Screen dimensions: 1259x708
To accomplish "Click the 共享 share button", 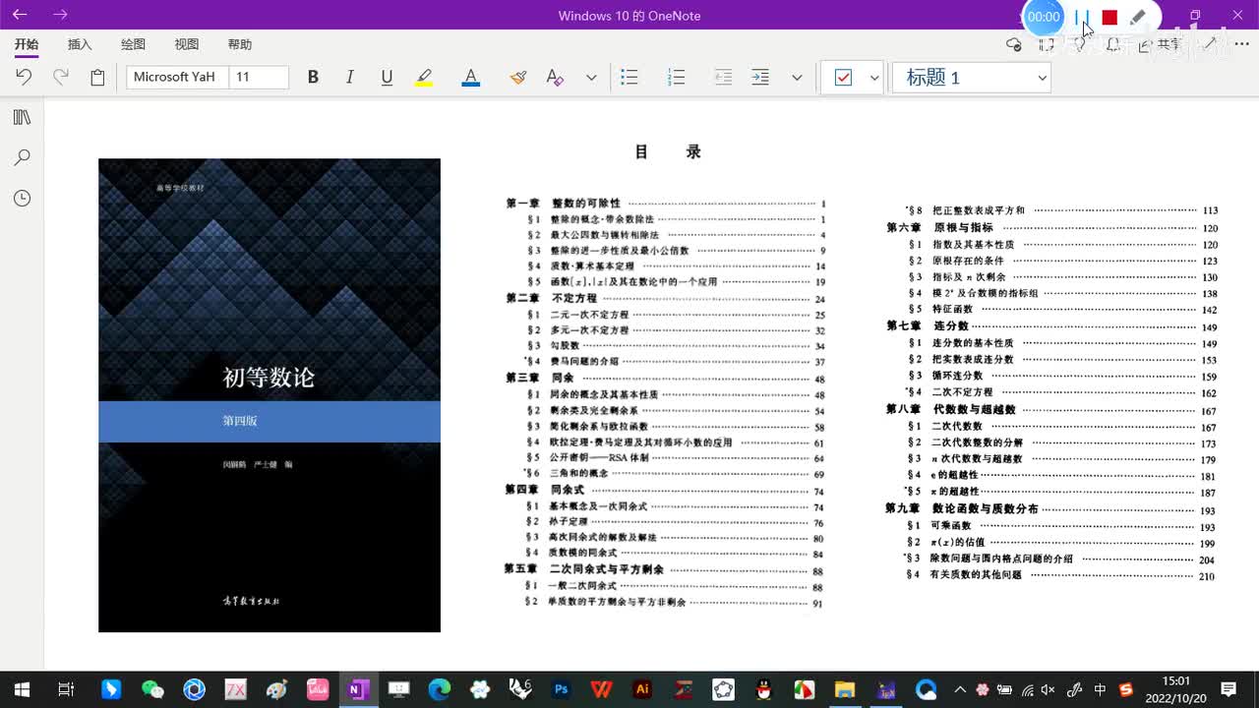I will pos(1161,44).
